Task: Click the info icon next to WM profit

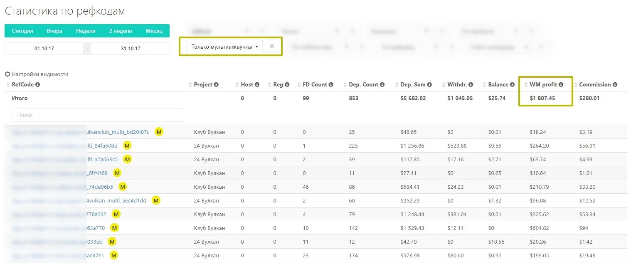Action: 561,84
